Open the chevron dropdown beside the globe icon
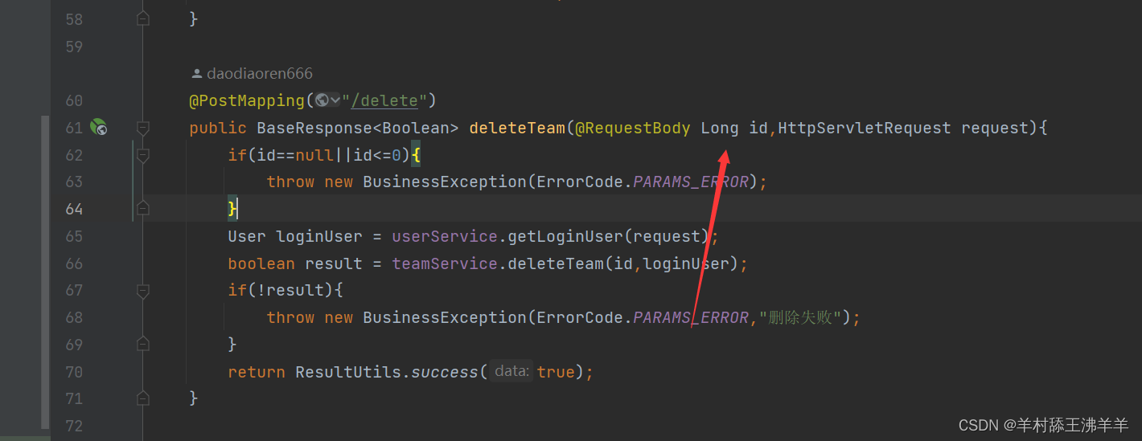 pyautogui.click(x=335, y=100)
